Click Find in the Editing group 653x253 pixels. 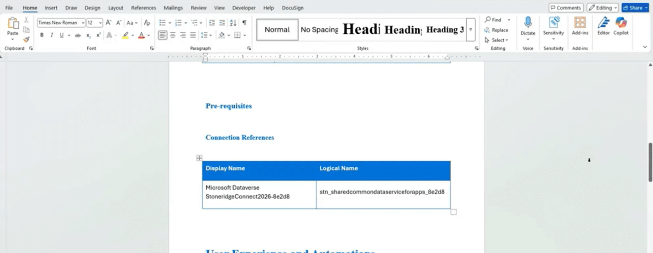tap(493, 20)
